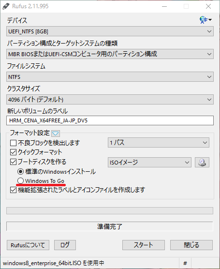The image size is (220, 269).
Task: Click the Rufus USB icon in title bar
Action: point(6,6)
